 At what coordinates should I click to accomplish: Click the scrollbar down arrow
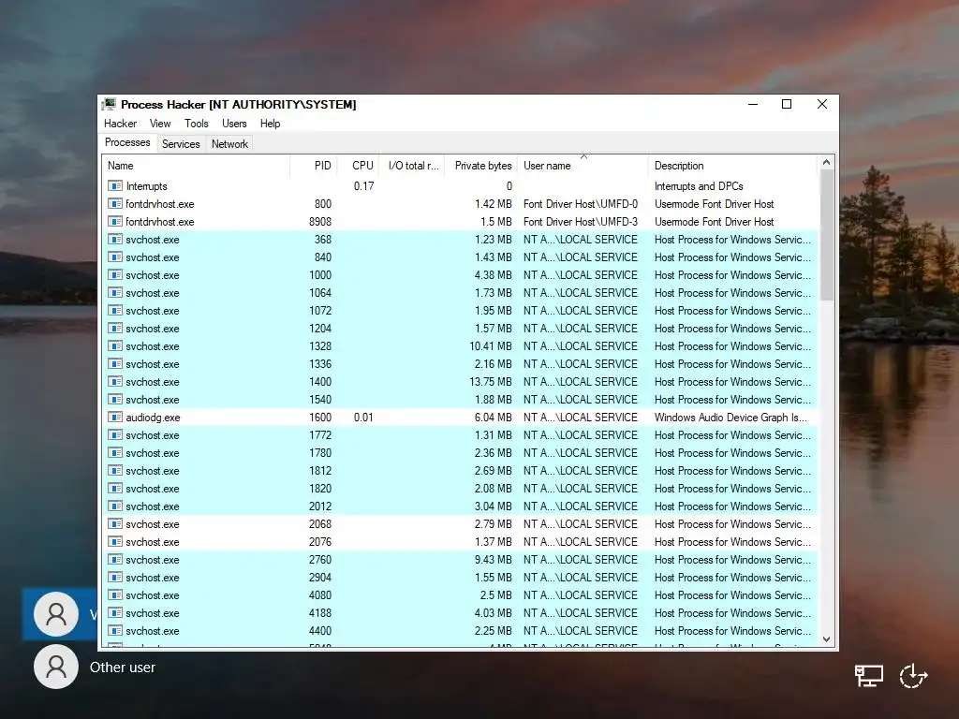coord(826,639)
